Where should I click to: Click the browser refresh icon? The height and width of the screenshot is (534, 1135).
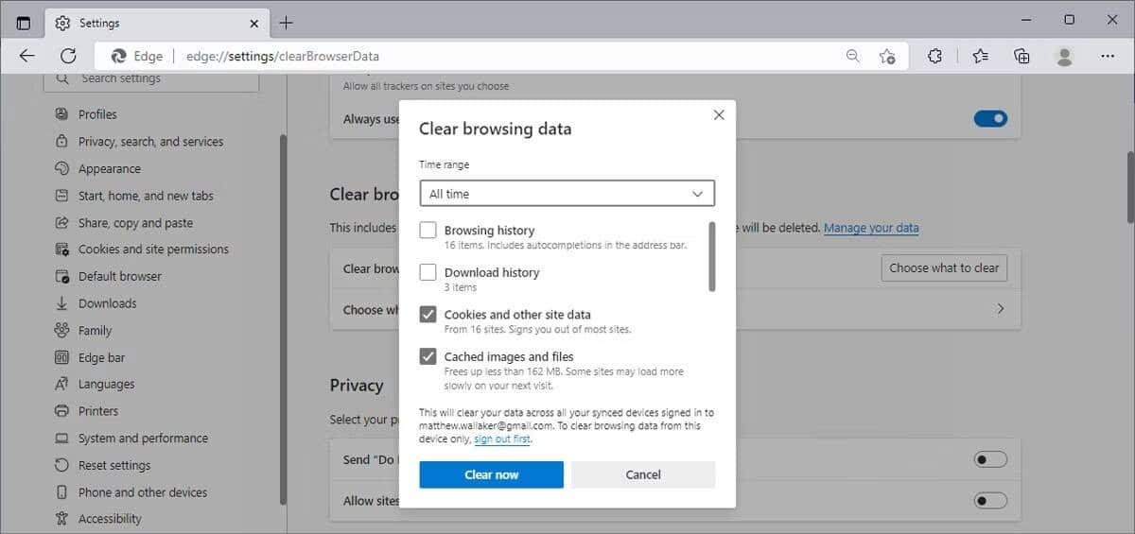click(68, 56)
